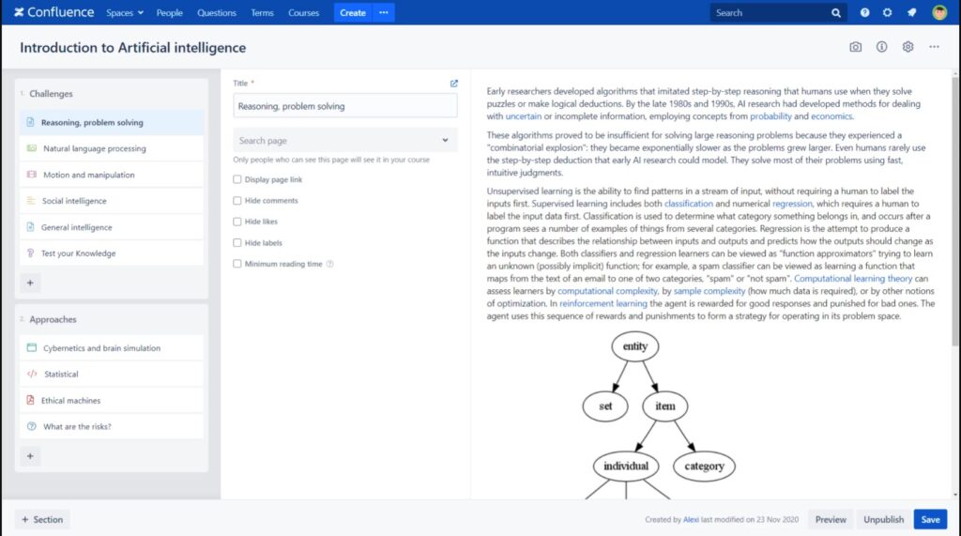Open the Courses menu item
The image size is (961, 536).
pos(303,12)
